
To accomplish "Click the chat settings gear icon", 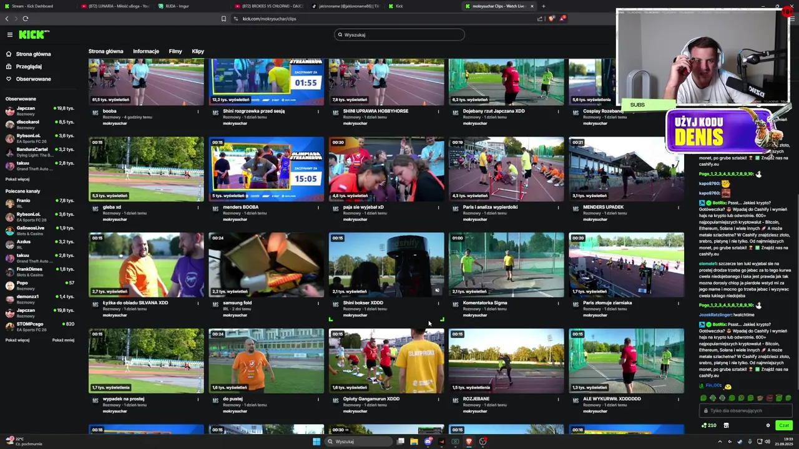I will 768,425.
